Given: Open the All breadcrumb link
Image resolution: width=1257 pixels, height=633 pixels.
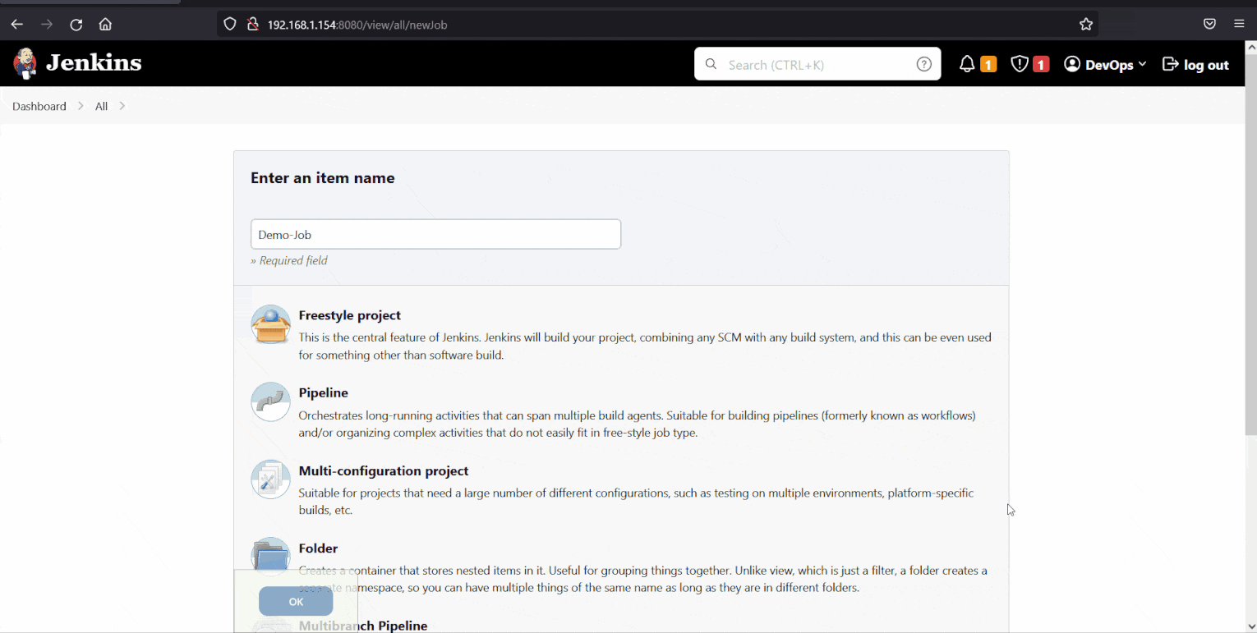Looking at the screenshot, I should point(101,106).
